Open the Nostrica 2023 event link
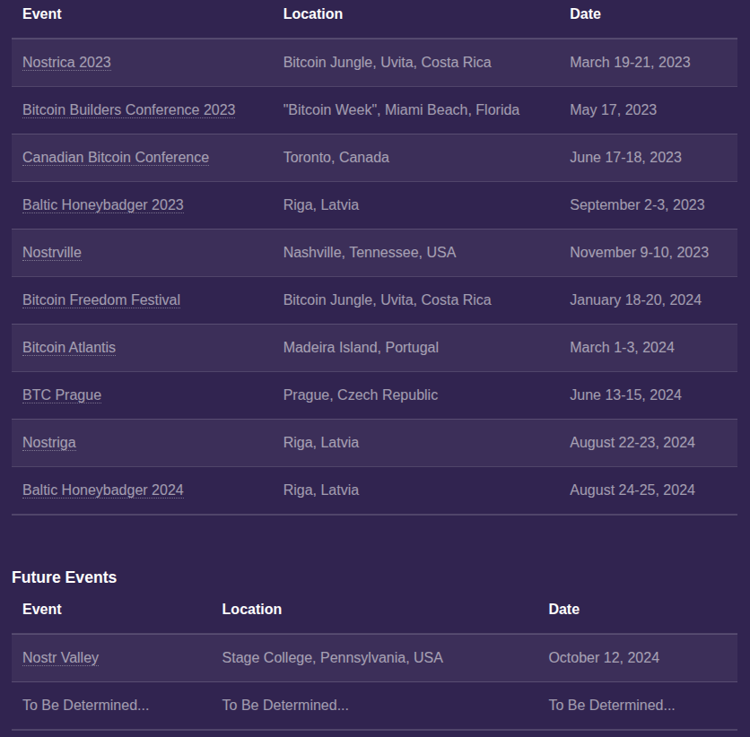This screenshot has height=737, width=750. [x=66, y=63]
